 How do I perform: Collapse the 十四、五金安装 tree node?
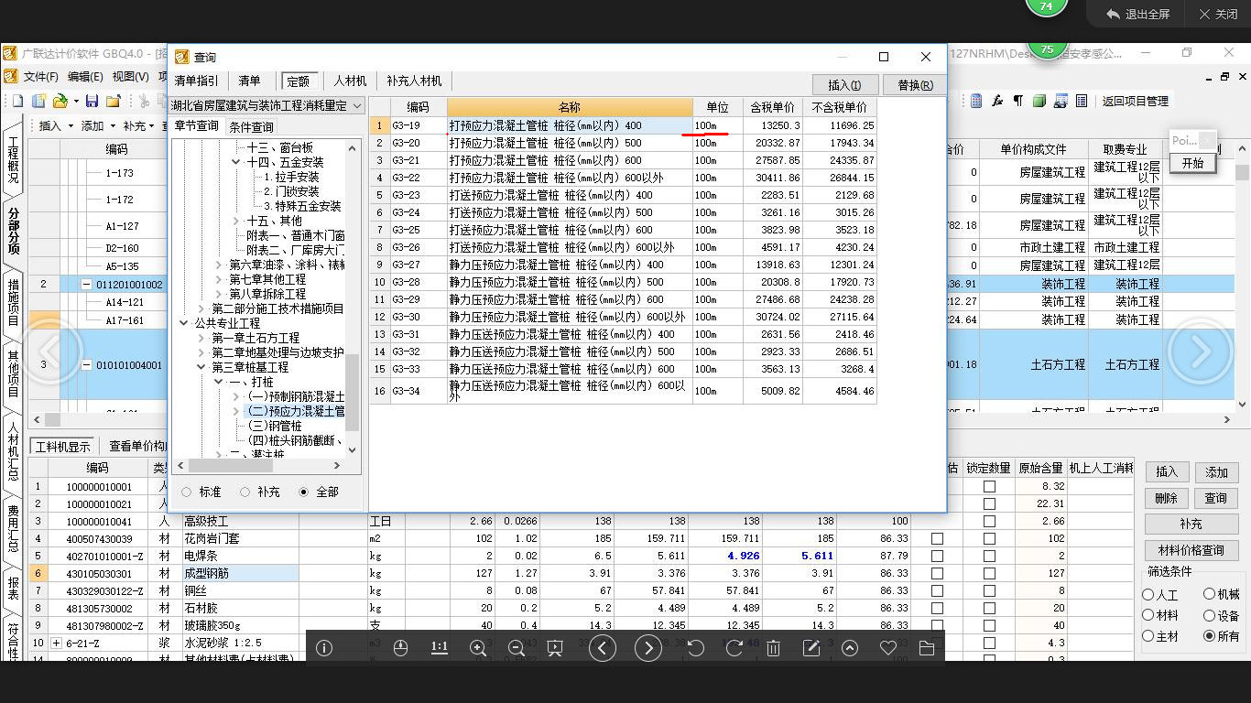pyautogui.click(x=237, y=162)
